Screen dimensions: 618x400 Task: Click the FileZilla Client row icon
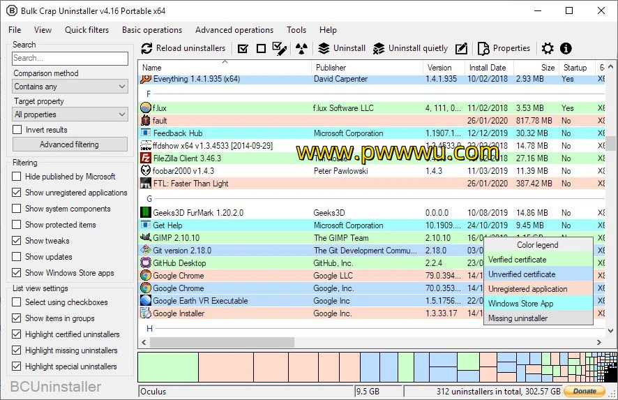coord(146,158)
